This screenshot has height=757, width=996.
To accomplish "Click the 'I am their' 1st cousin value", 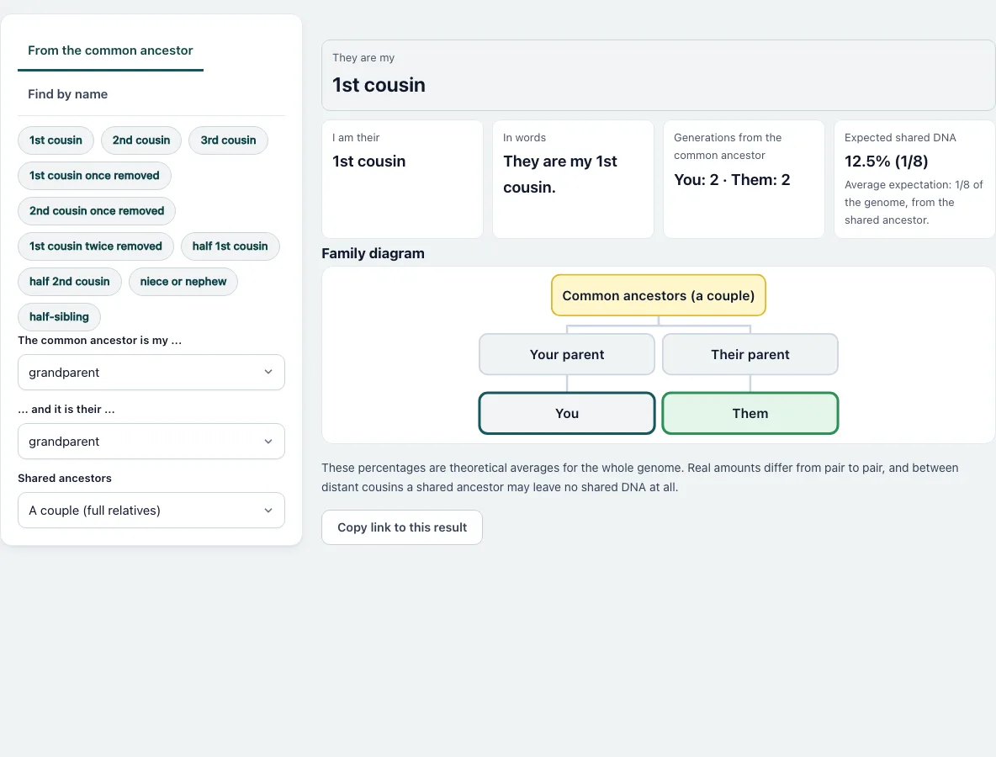I will click(x=369, y=161).
